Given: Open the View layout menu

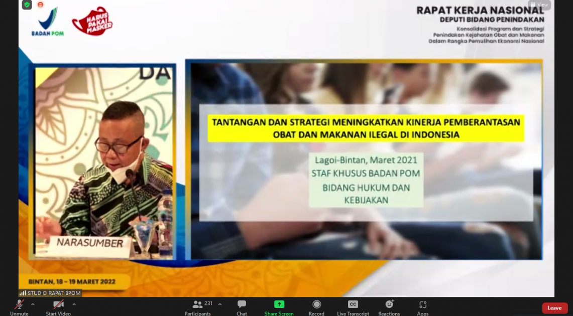Looking at the screenshot, I should pyautogui.click(x=539, y=5).
